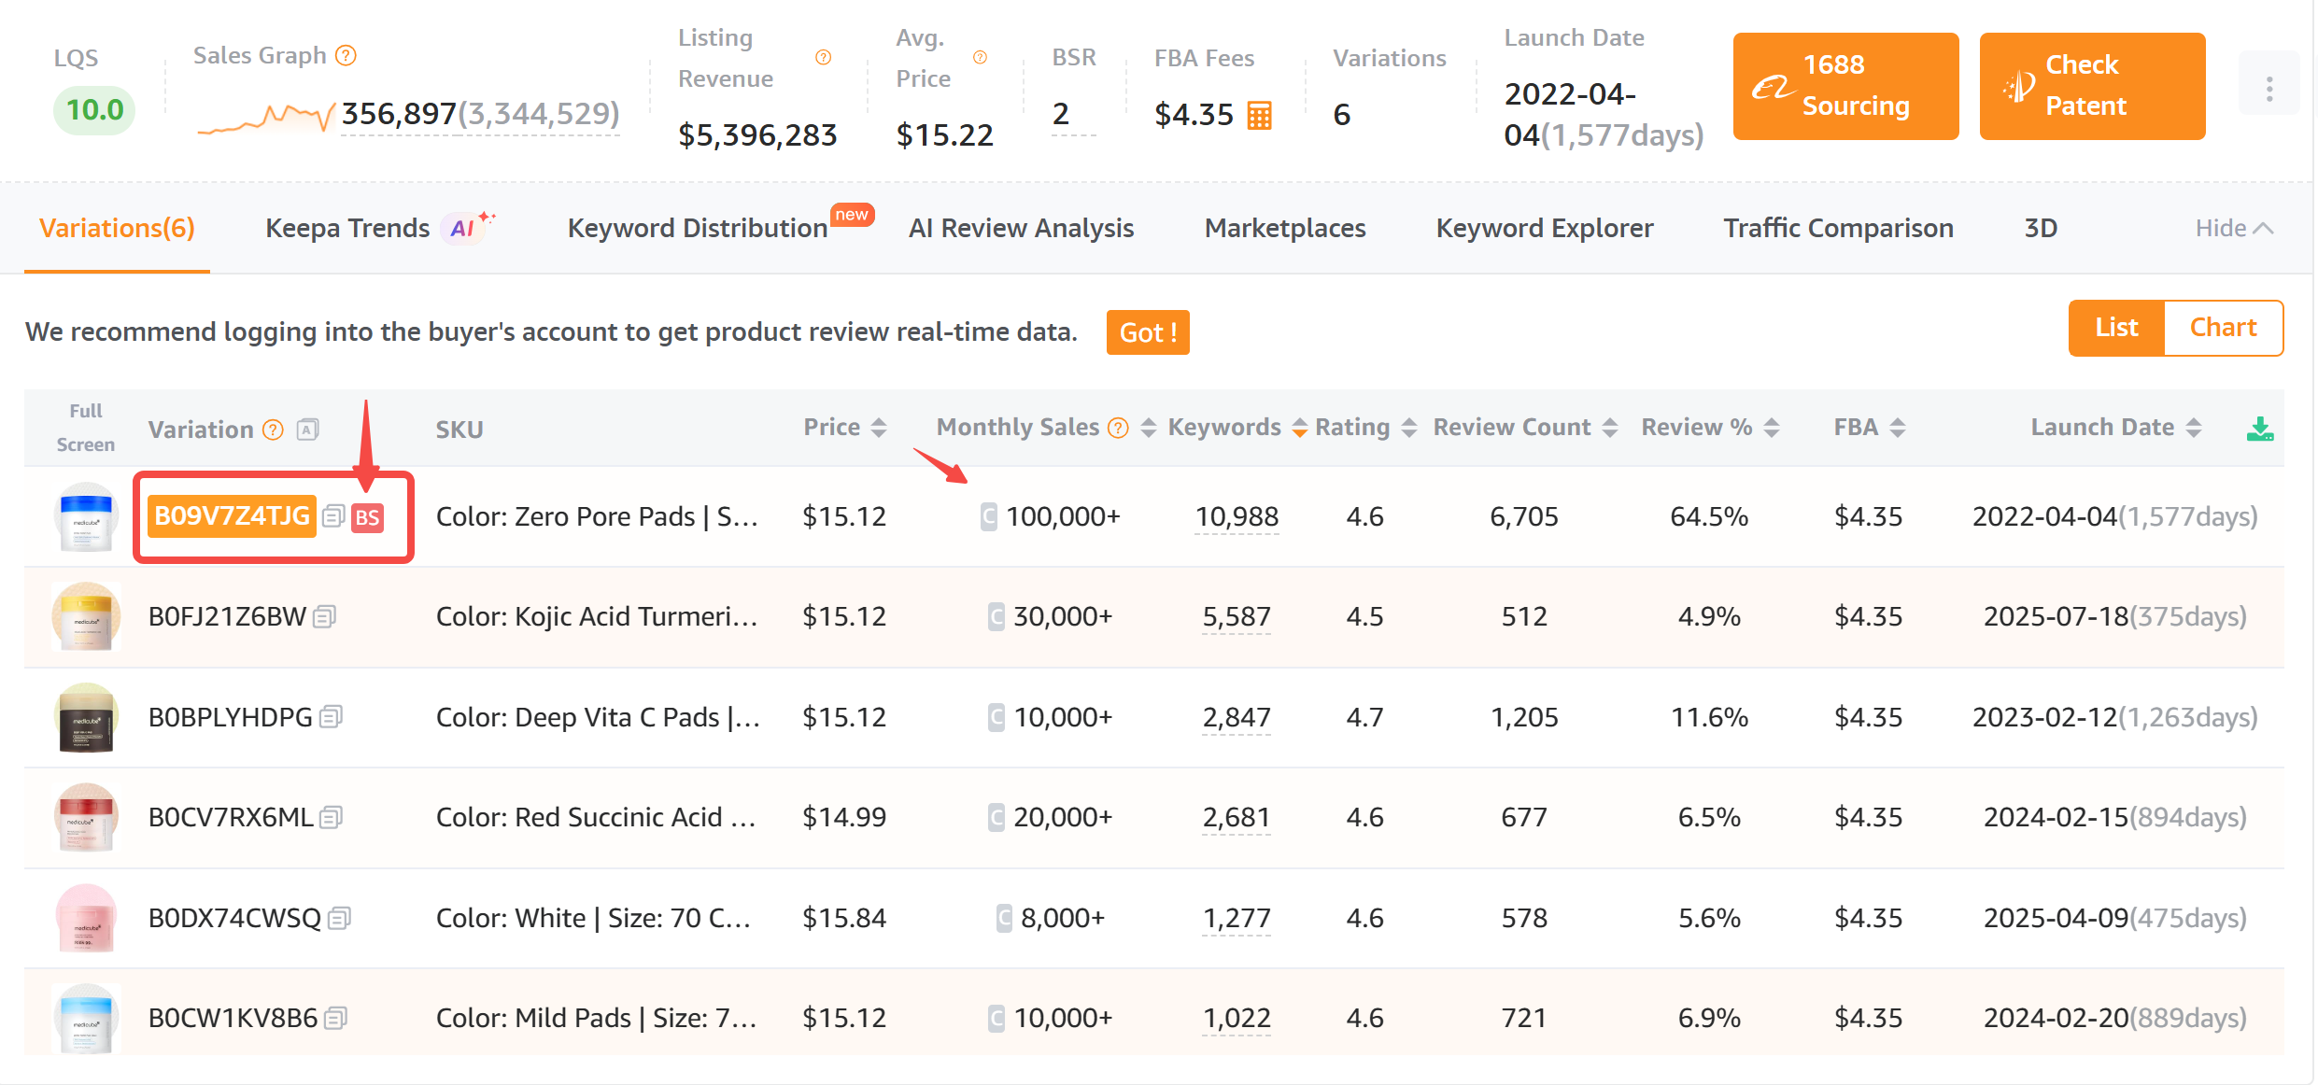
Task: Copy ASIN B0CV7RX6ML with copy icon
Action: coord(331,818)
